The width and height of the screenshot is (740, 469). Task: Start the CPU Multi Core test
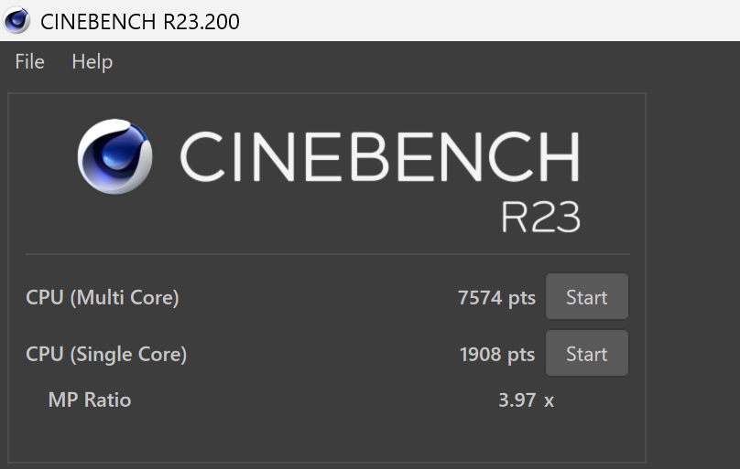[x=586, y=297]
